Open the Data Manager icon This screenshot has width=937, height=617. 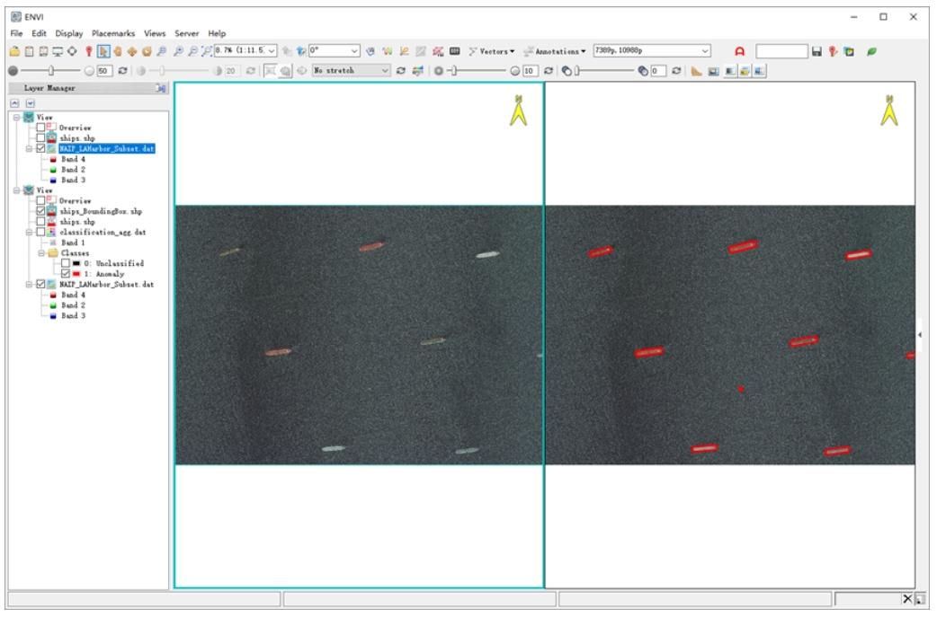(30, 51)
